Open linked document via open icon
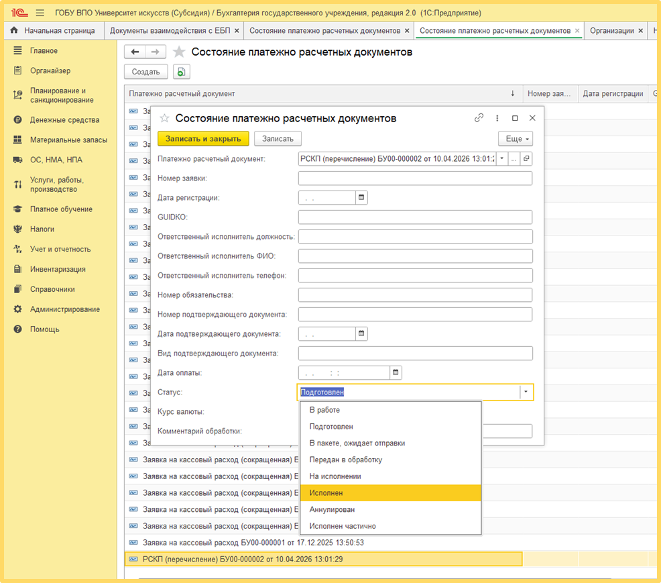 click(526, 158)
